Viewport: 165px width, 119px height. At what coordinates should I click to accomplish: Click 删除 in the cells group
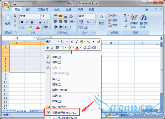pyautogui.click(x=114, y=20)
